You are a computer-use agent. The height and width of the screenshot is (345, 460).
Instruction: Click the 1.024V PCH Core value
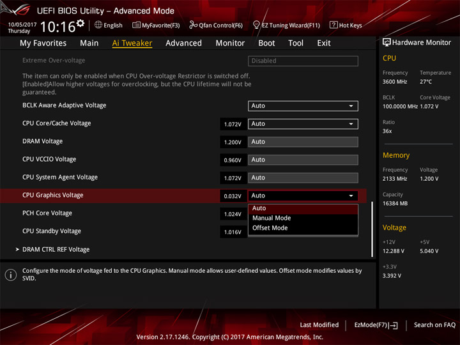(233, 214)
